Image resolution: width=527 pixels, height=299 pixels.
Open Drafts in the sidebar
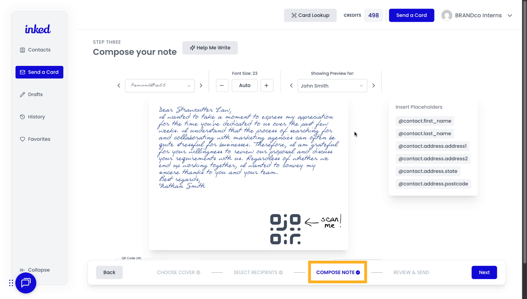click(35, 94)
